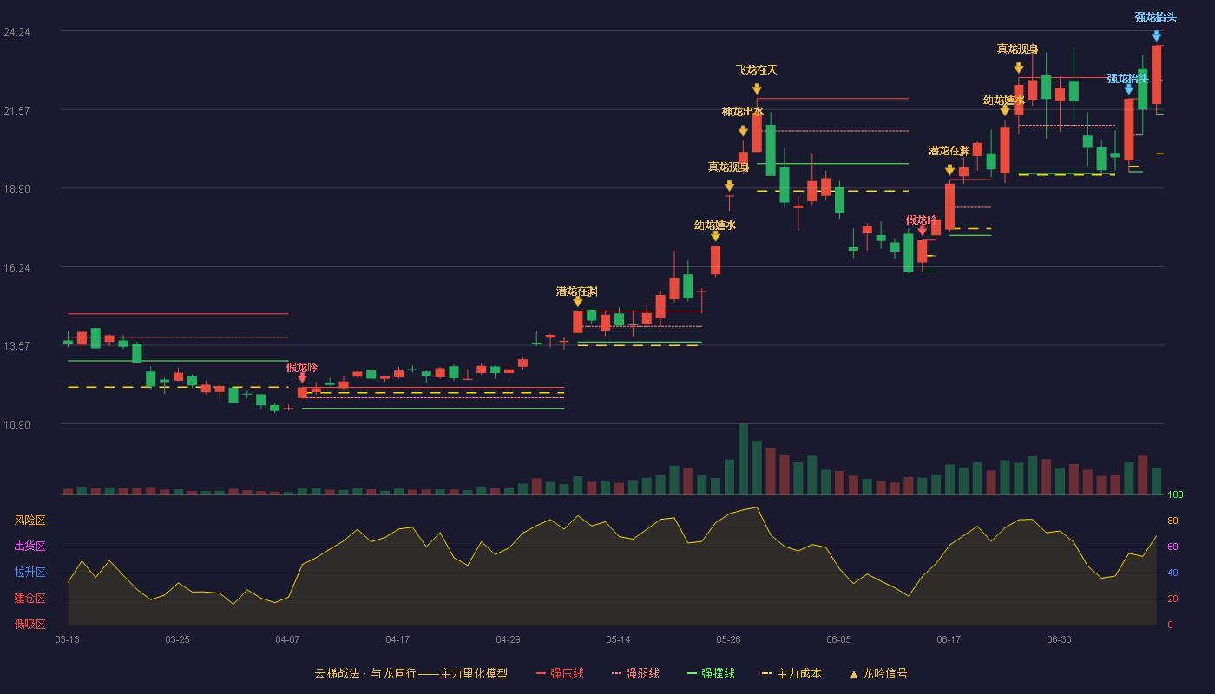Image resolution: width=1215 pixels, height=694 pixels.
Task: Click the 幼龙嬉水 marker at 05-26
Action: [715, 235]
